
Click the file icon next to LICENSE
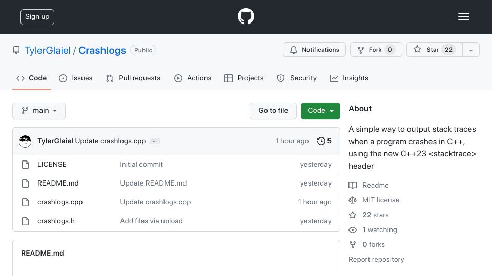coord(26,164)
